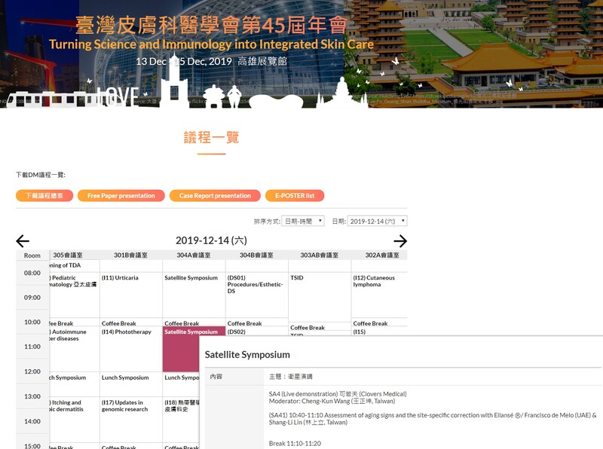Open the white 08:00 Satellite Symposium session

194,295
